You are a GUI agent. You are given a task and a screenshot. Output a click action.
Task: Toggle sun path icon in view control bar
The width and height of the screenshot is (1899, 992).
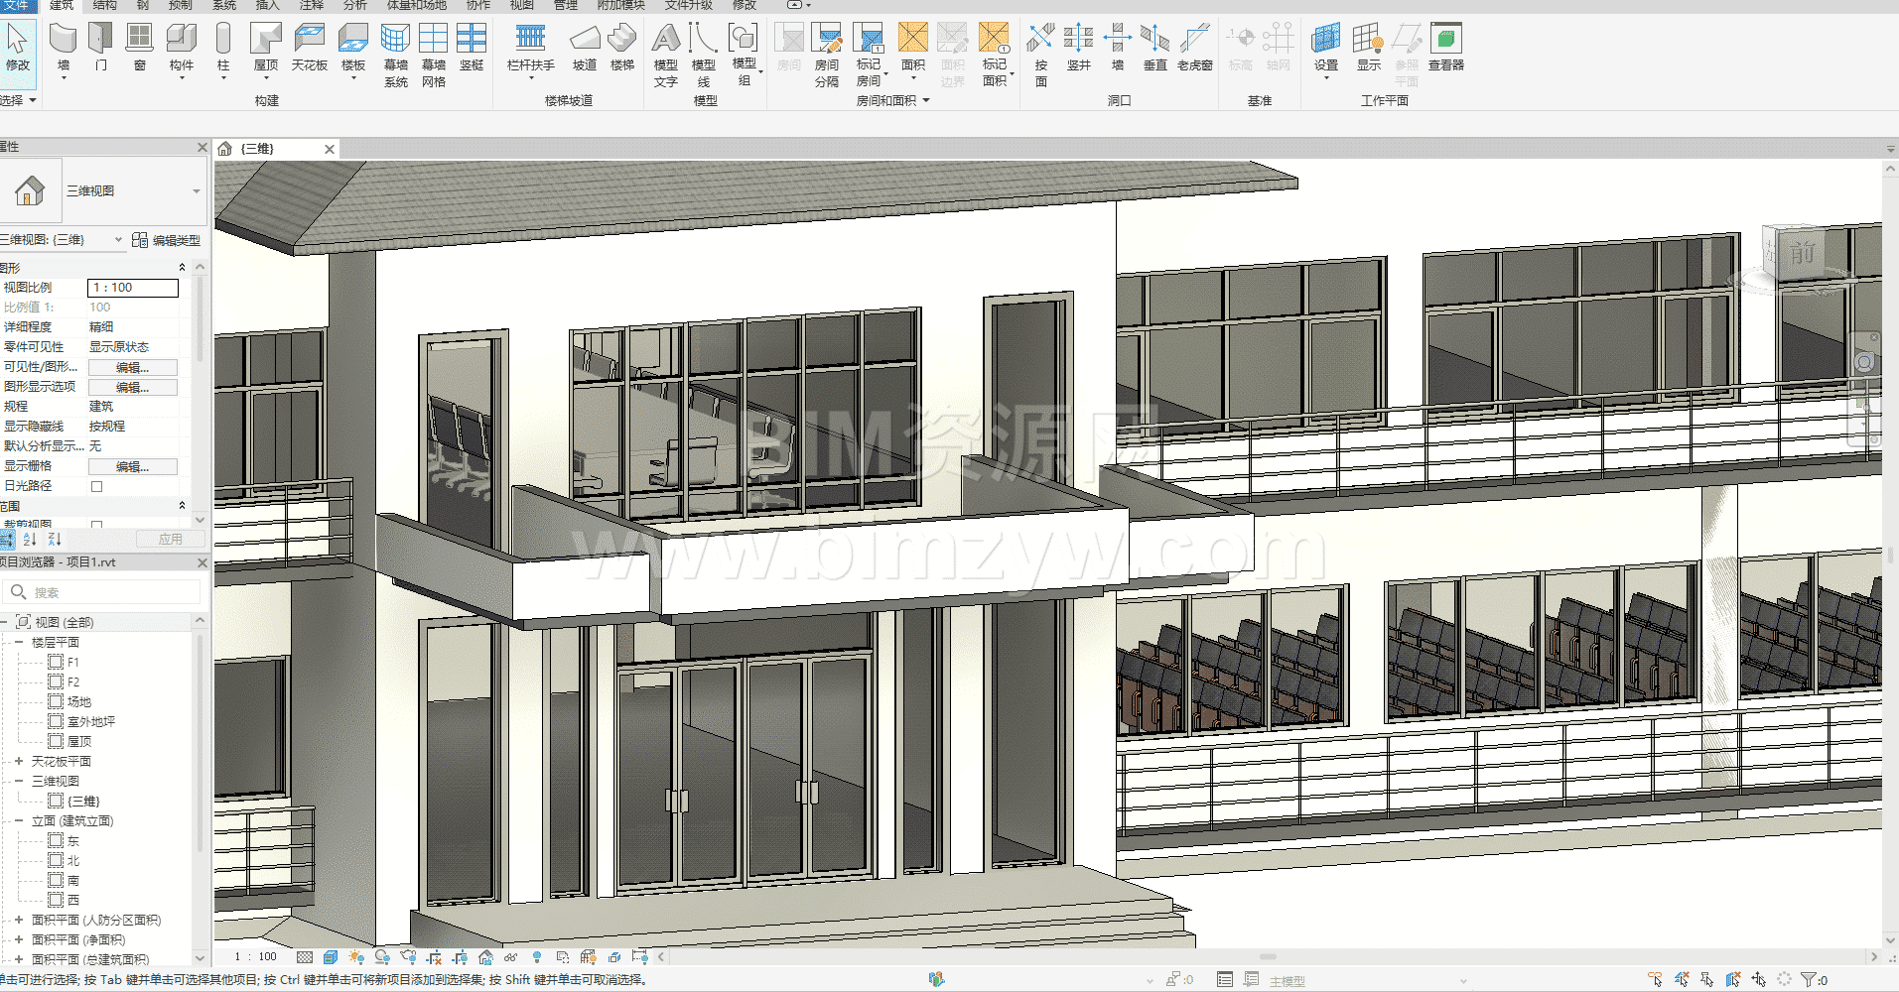tap(355, 957)
